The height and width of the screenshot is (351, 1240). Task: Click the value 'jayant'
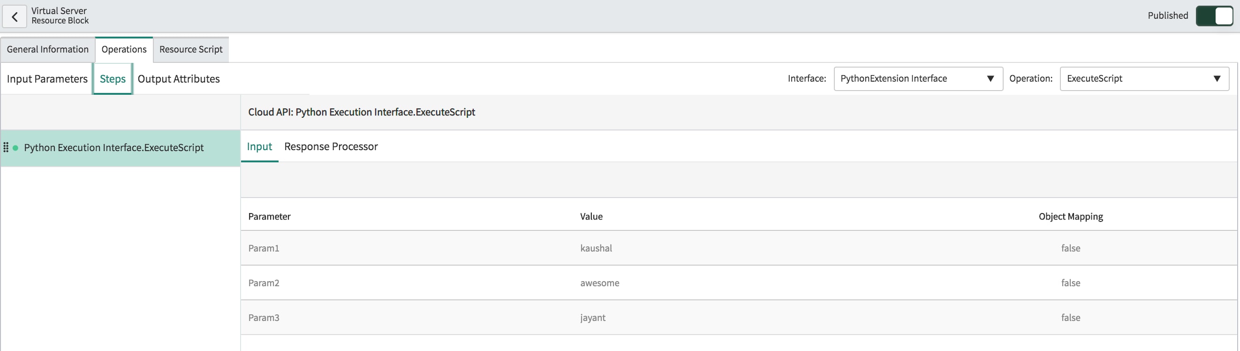pyautogui.click(x=592, y=318)
